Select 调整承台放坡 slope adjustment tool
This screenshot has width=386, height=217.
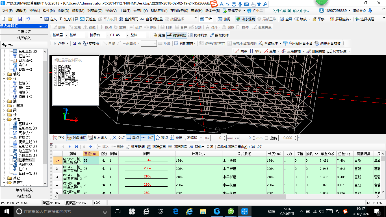tap(328, 43)
